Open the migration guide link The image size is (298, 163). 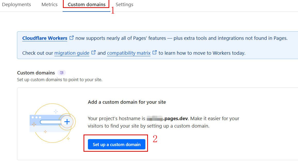pyautogui.click(x=72, y=53)
